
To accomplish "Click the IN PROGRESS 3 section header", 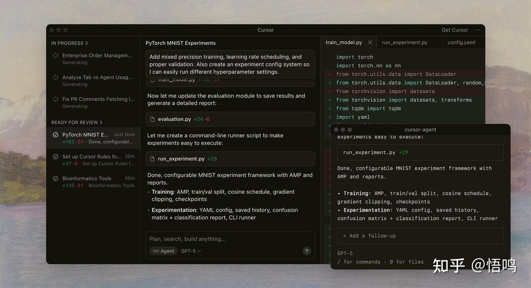I will tap(69, 43).
